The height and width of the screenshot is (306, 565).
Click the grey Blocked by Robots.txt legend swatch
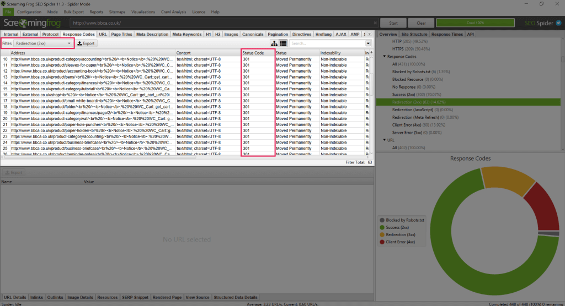[x=382, y=220]
